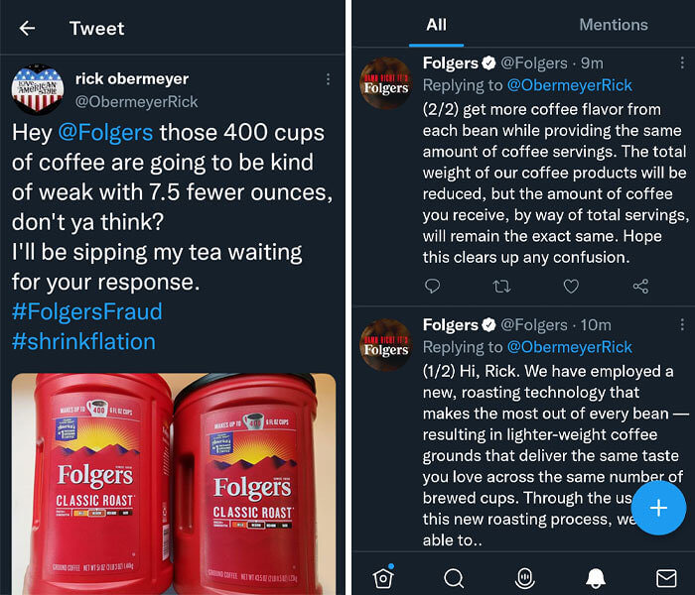Like the Folgers (2/2) tweet
This screenshot has height=595, width=695.
[571, 287]
